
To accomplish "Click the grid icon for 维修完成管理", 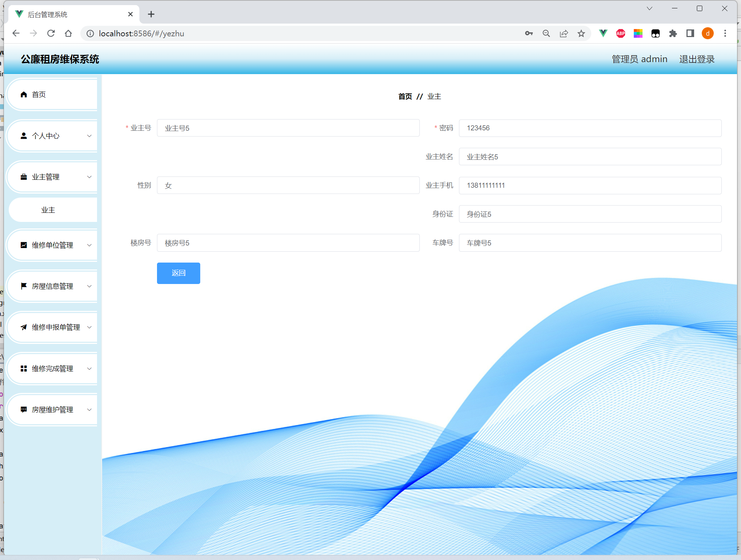I will point(24,369).
